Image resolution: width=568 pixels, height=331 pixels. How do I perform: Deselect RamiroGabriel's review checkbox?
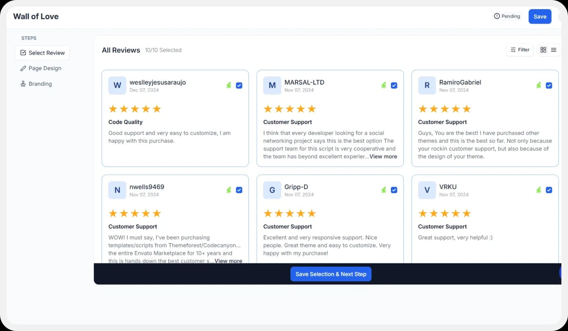pos(549,85)
